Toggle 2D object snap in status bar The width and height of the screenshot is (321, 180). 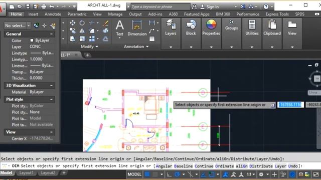[212, 174]
